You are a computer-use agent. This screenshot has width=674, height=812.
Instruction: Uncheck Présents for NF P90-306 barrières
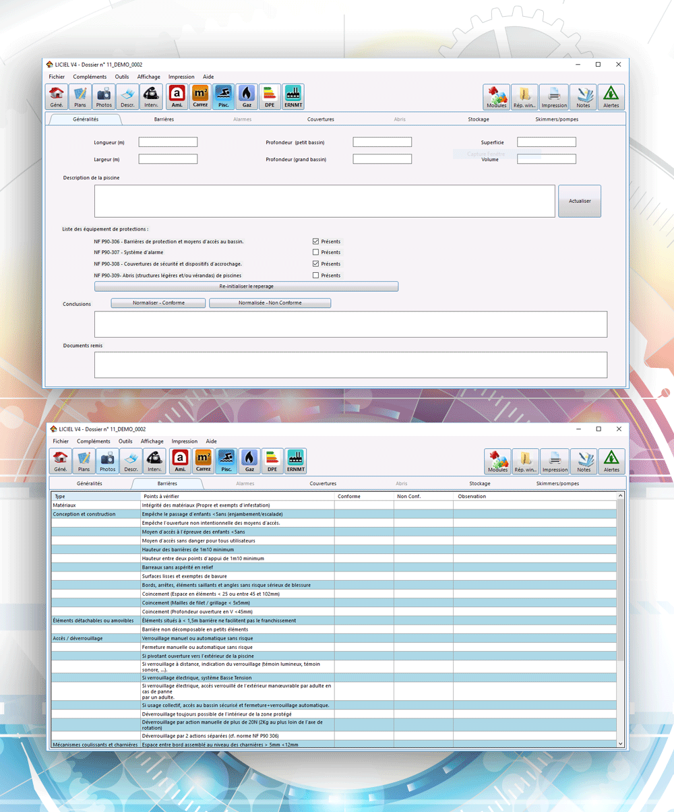pos(315,241)
